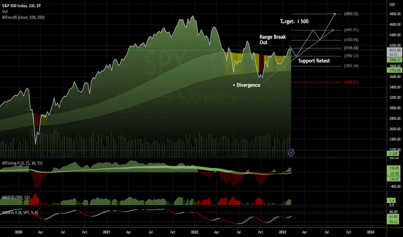Click the 3000.00 price axis label
This screenshot has height=237, width=403.
click(395, 108)
